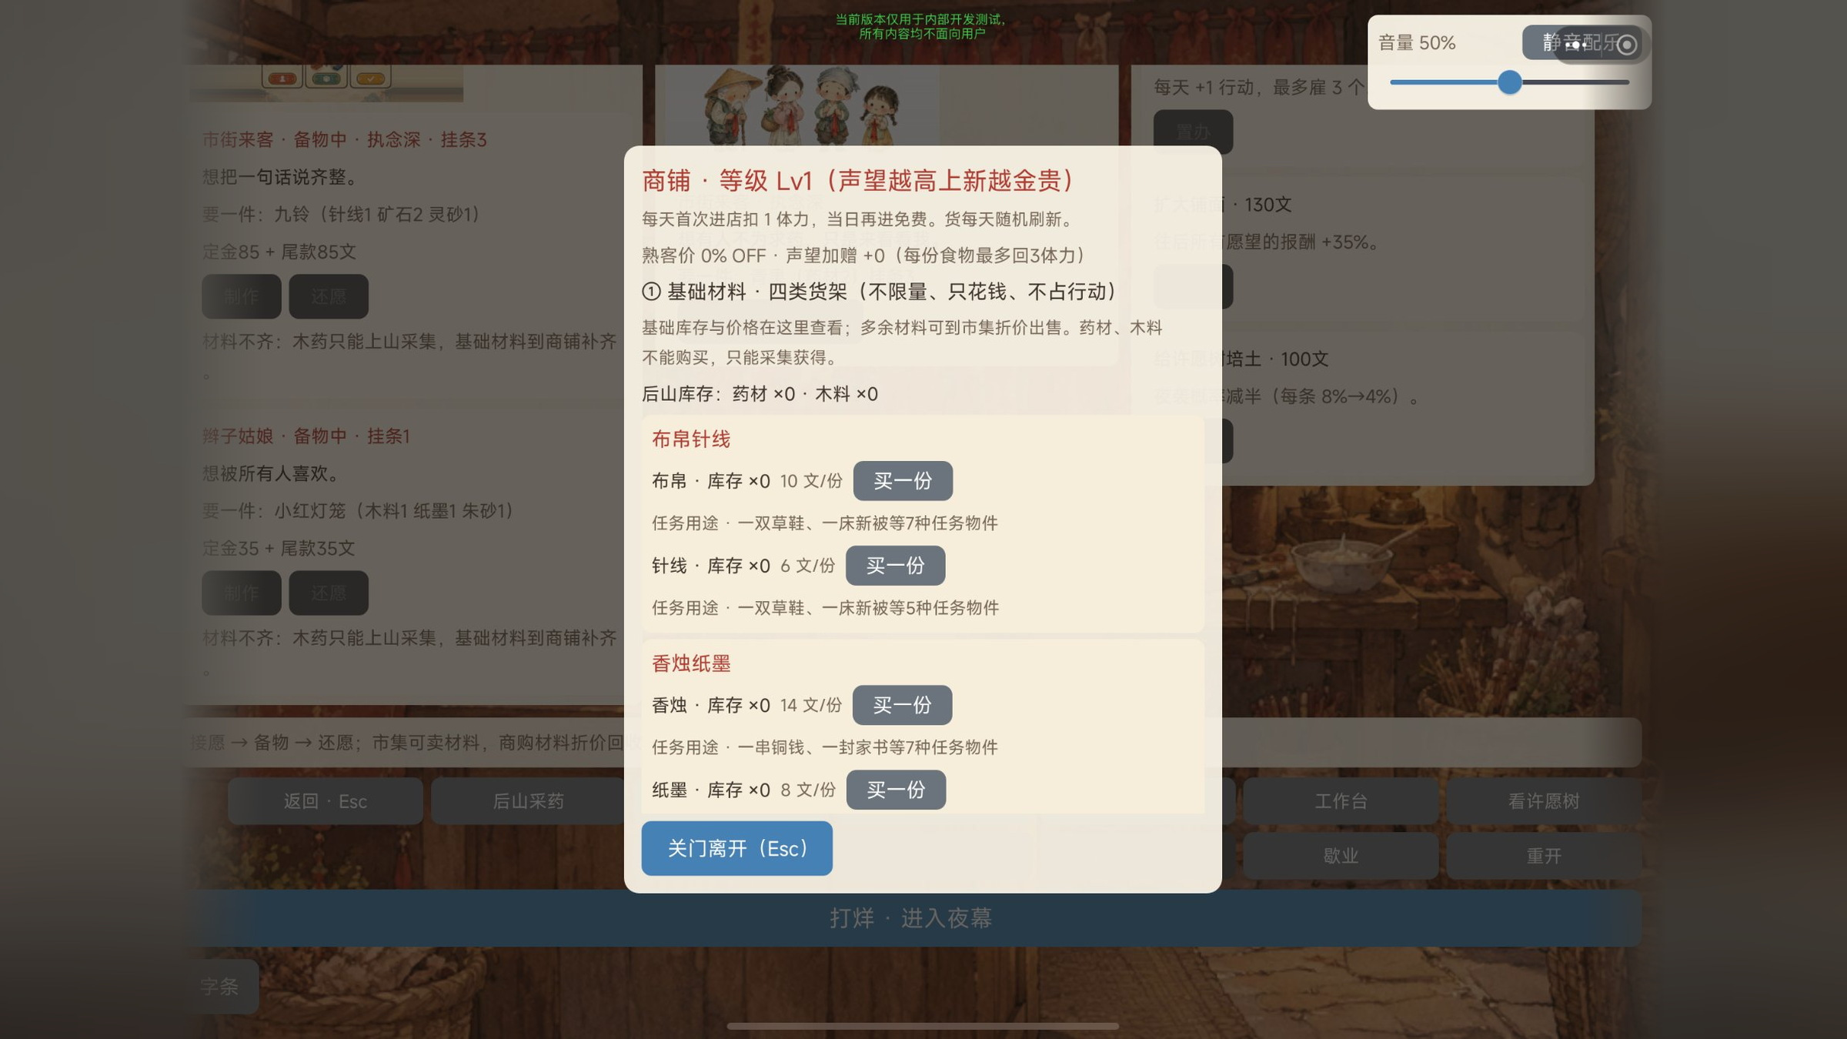Screen dimensions: 1847x1039
Task: Click 打烊 · 进入夜幕 bar
Action: click(x=911, y=918)
